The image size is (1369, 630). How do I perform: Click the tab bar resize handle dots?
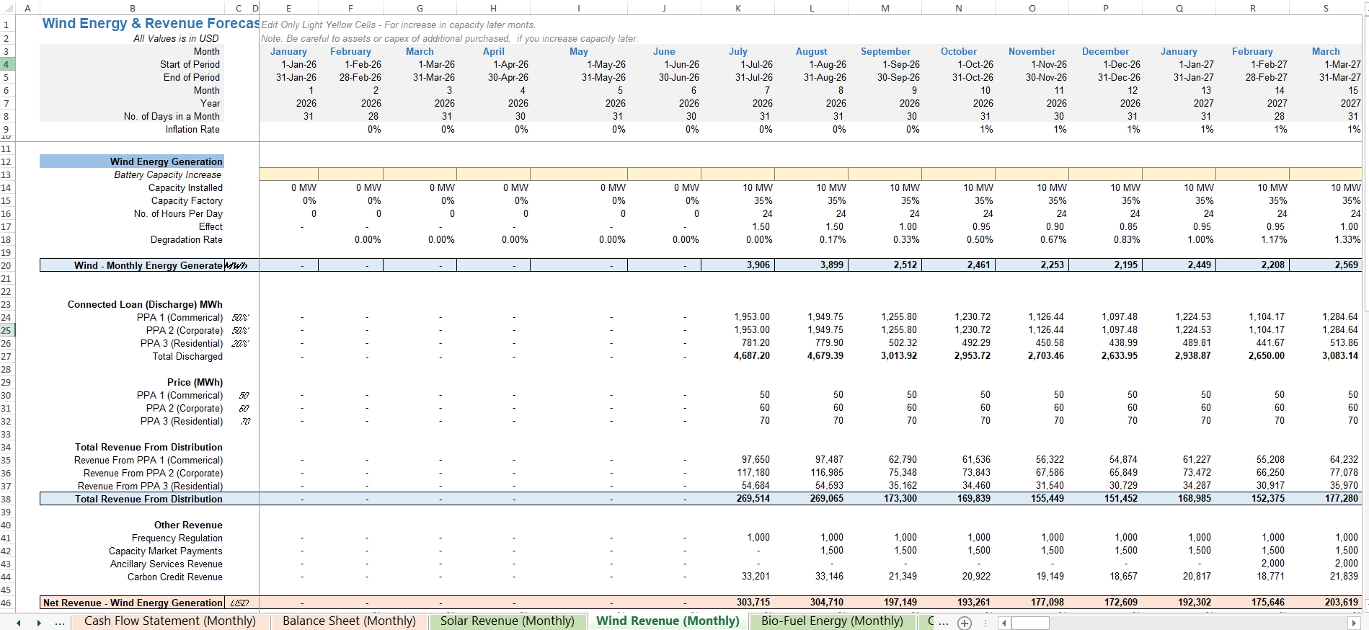(x=985, y=623)
